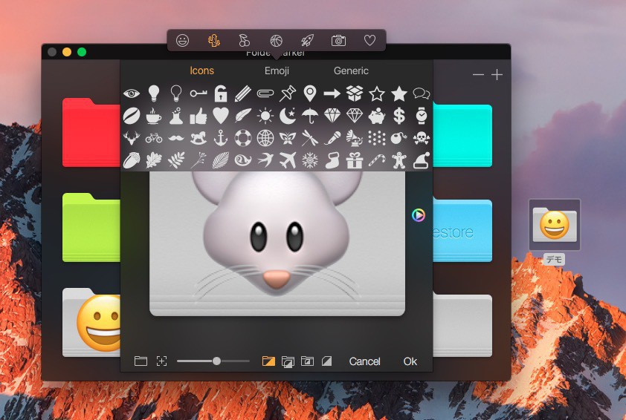Choose the skull and crossbones icon
Image resolution: width=626 pixels, height=420 pixels.
pos(422,138)
